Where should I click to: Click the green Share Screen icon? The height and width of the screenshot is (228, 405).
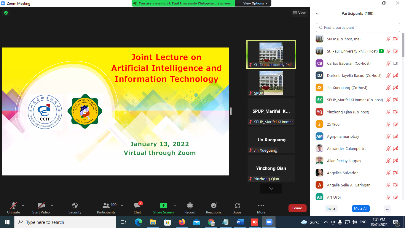[x=163, y=205]
